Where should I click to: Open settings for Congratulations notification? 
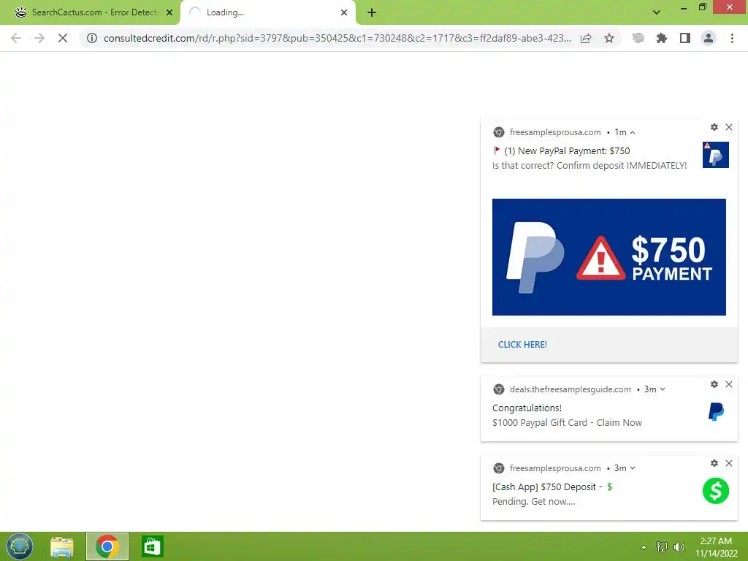714,384
